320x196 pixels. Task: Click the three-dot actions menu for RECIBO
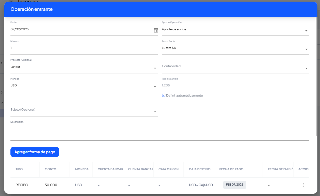pos(303,185)
